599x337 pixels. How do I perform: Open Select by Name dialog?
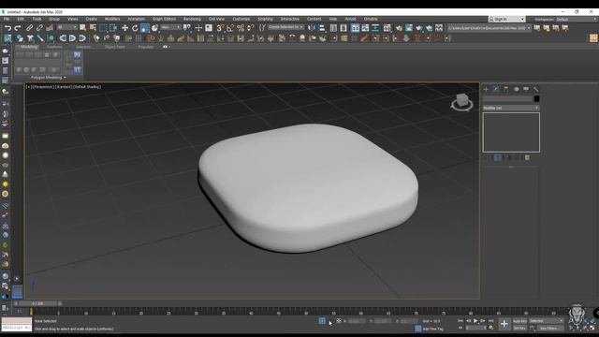(93, 28)
